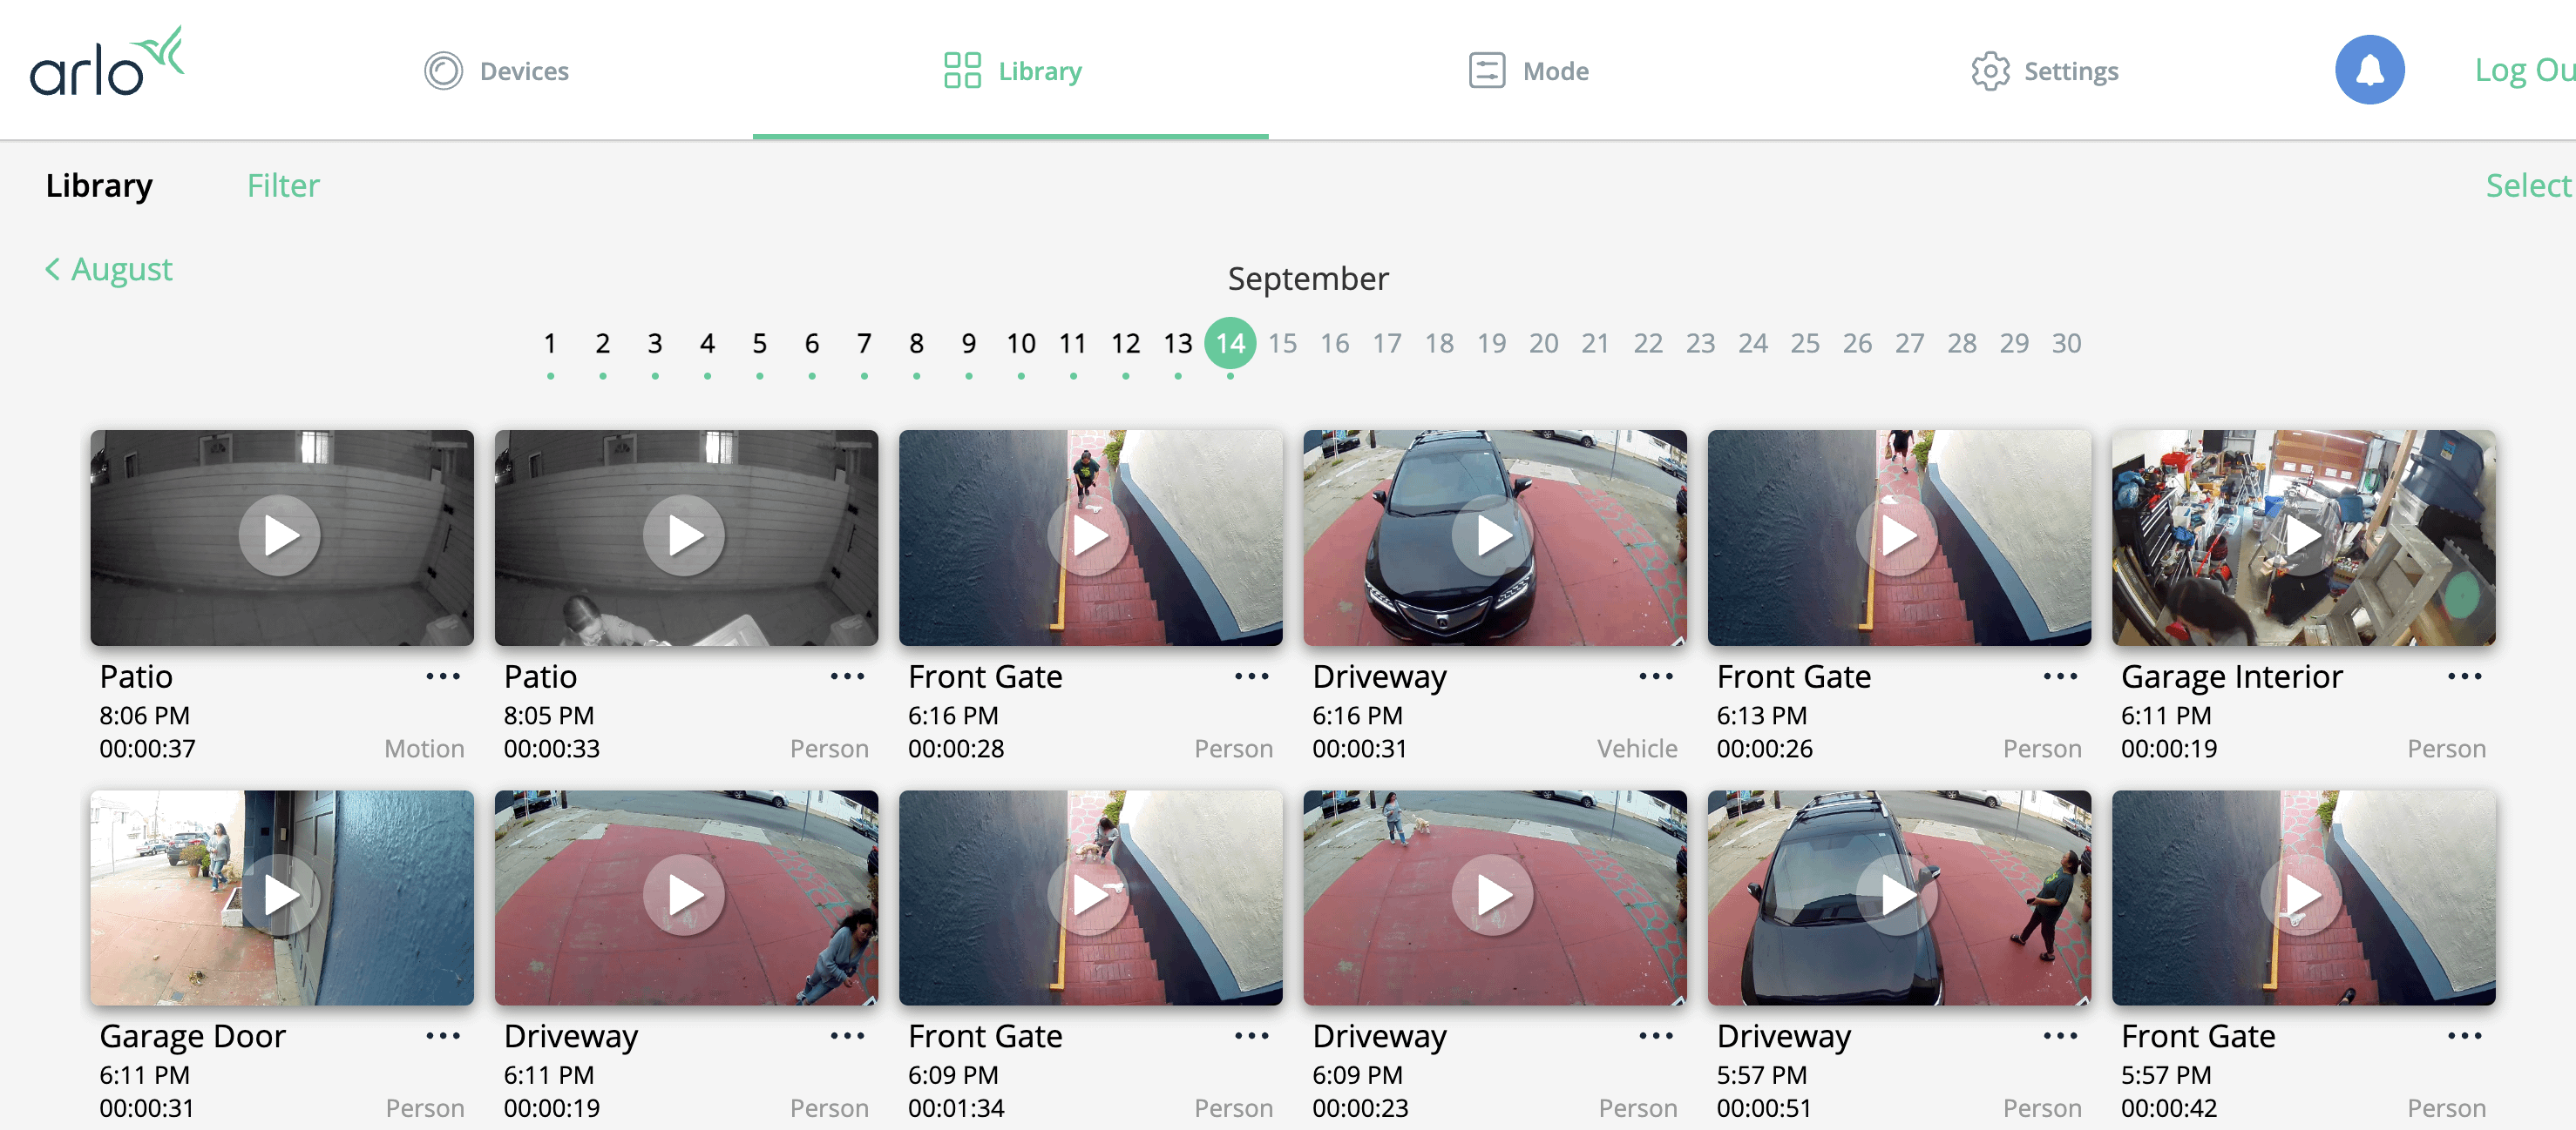Click the user profile avatar icon
The height and width of the screenshot is (1130, 2576).
click(x=2368, y=69)
